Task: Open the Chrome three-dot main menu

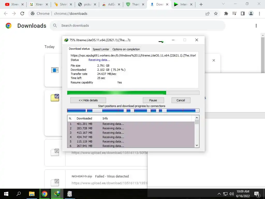Action: (259, 13)
